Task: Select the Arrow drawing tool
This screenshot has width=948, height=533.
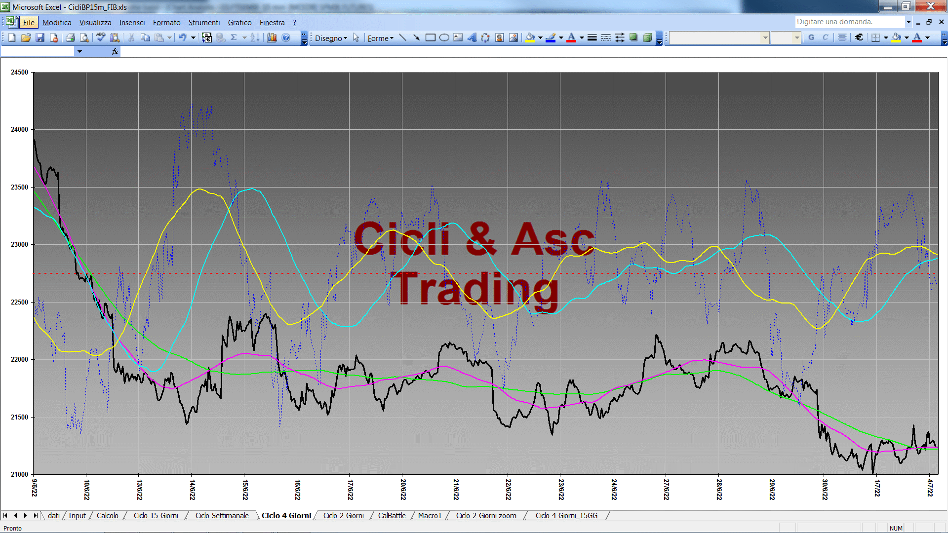Action: pos(416,38)
